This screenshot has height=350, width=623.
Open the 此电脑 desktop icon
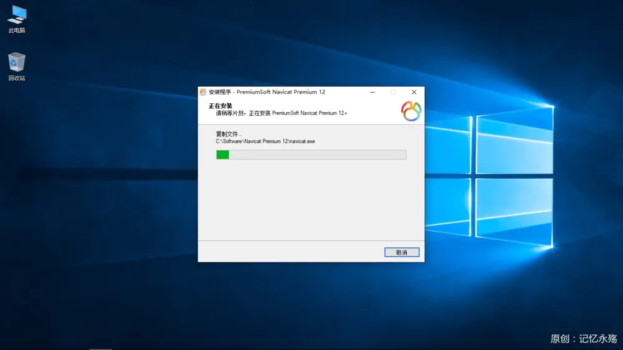click(17, 19)
